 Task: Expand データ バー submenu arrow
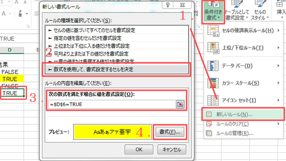(279, 66)
